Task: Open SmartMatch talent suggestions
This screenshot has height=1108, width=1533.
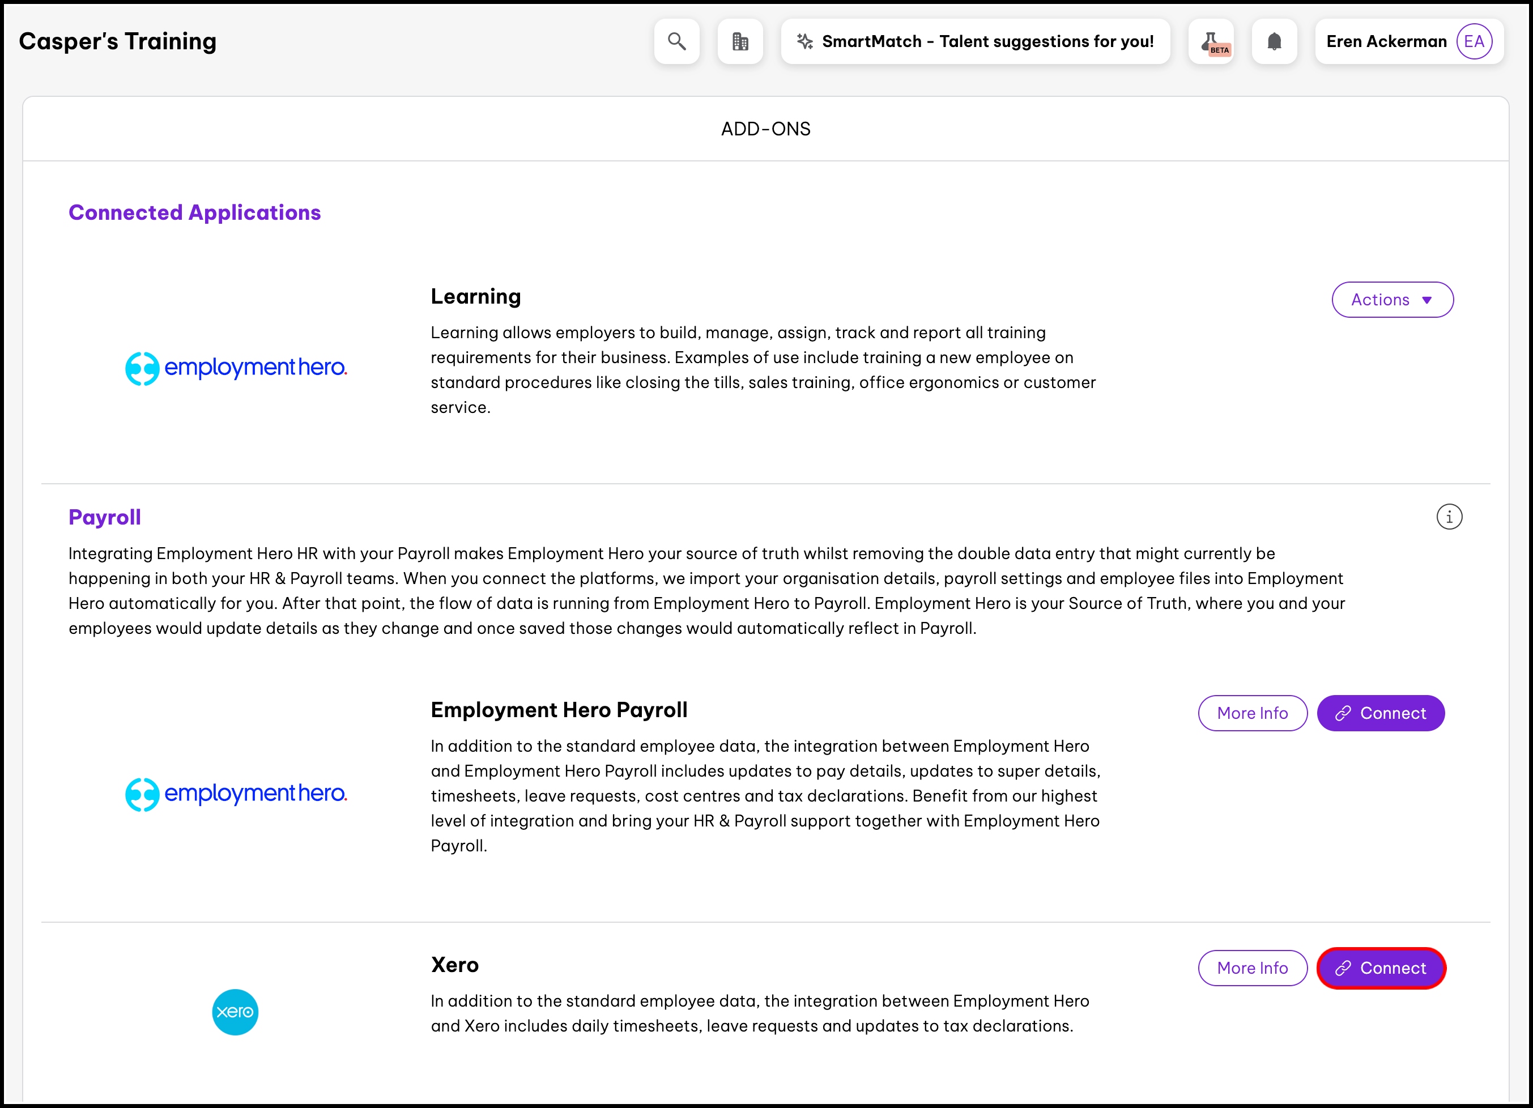Action: click(974, 41)
